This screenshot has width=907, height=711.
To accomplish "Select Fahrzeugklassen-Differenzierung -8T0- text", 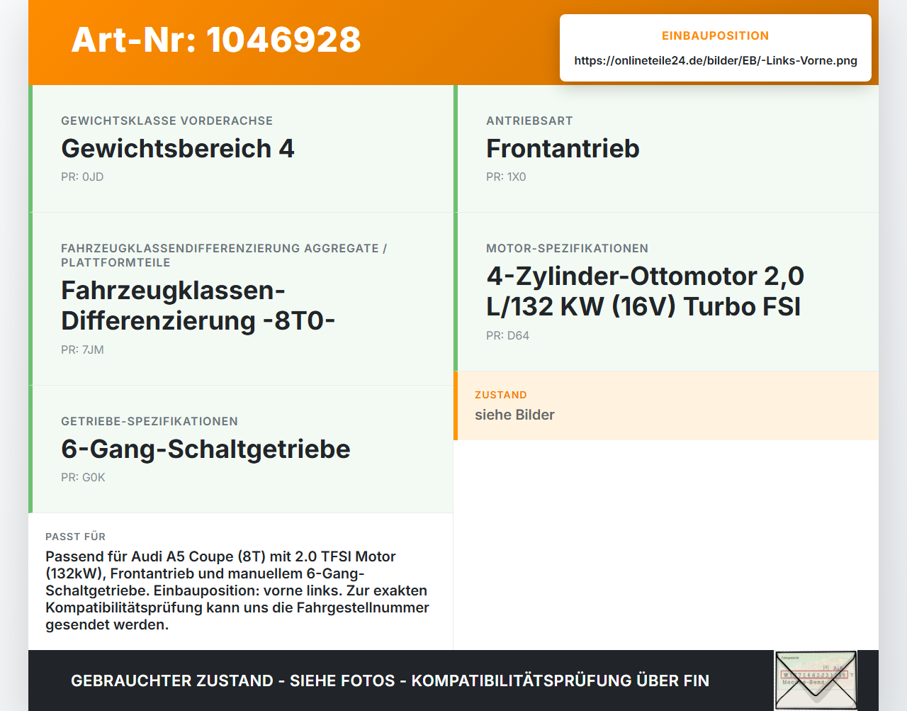I will click(198, 306).
